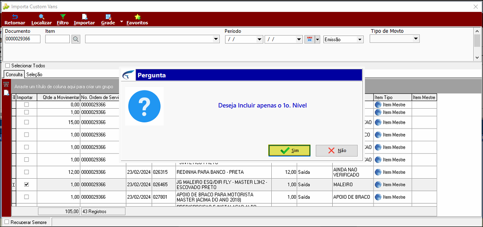Viewport: 483px width, 227px height.
Task: Expand the arrow next to Grade
Action: point(121,22)
